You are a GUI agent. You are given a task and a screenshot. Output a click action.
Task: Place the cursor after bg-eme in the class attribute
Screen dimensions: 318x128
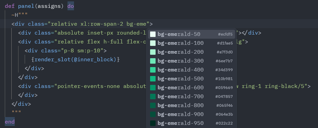click(x=146, y=24)
